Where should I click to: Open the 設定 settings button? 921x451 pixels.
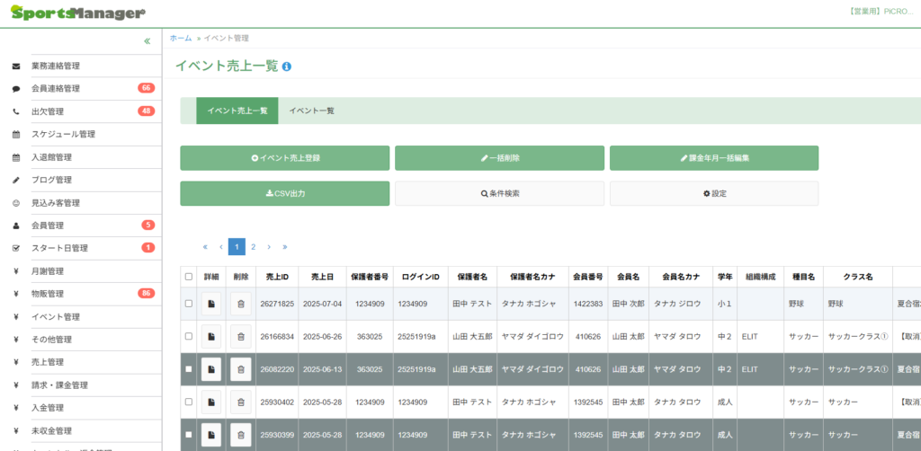(x=714, y=193)
